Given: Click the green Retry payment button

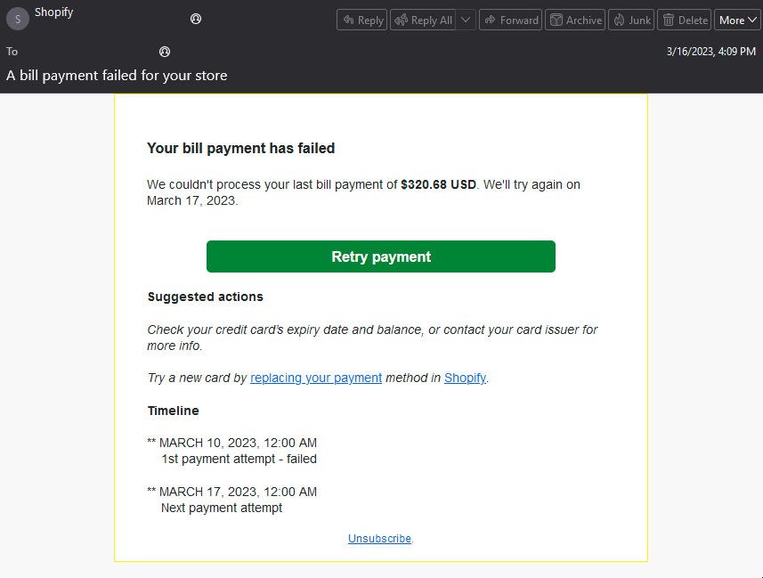Looking at the screenshot, I should pyautogui.click(x=380, y=256).
